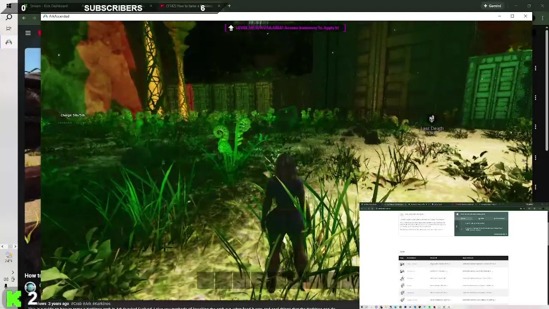Click the Level Up arrow icon
This screenshot has width=549, height=309.
pos(231,28)
